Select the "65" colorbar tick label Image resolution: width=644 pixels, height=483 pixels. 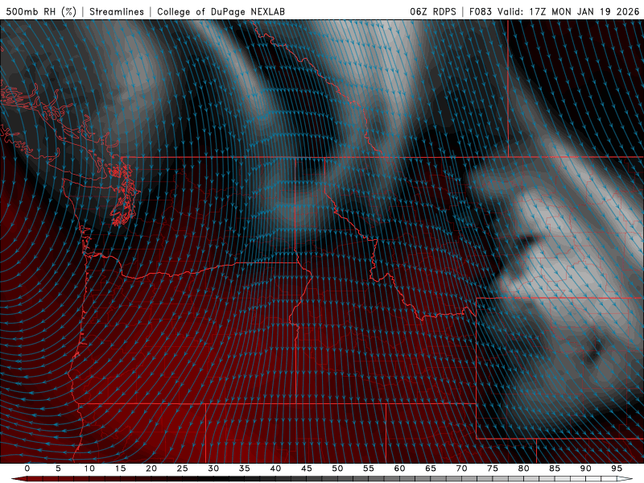(431, 469)
